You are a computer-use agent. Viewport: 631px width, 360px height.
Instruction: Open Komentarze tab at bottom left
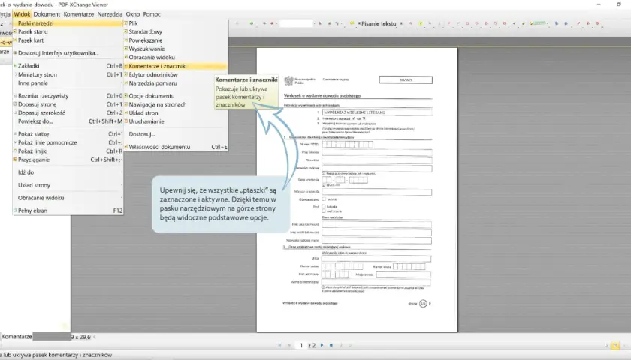(x=17, y=337)
